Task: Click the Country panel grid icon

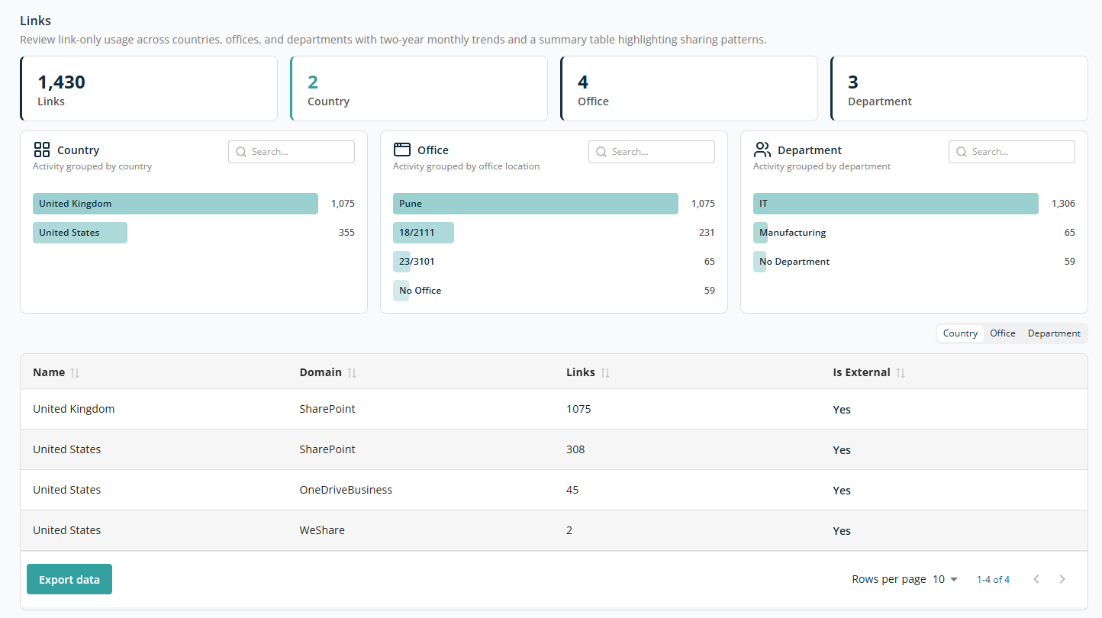Action: tap(42, 150)
